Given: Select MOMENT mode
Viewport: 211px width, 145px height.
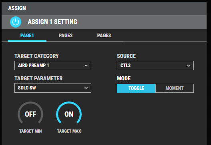Looking at the screenshot, I should (x=175, y=88).
